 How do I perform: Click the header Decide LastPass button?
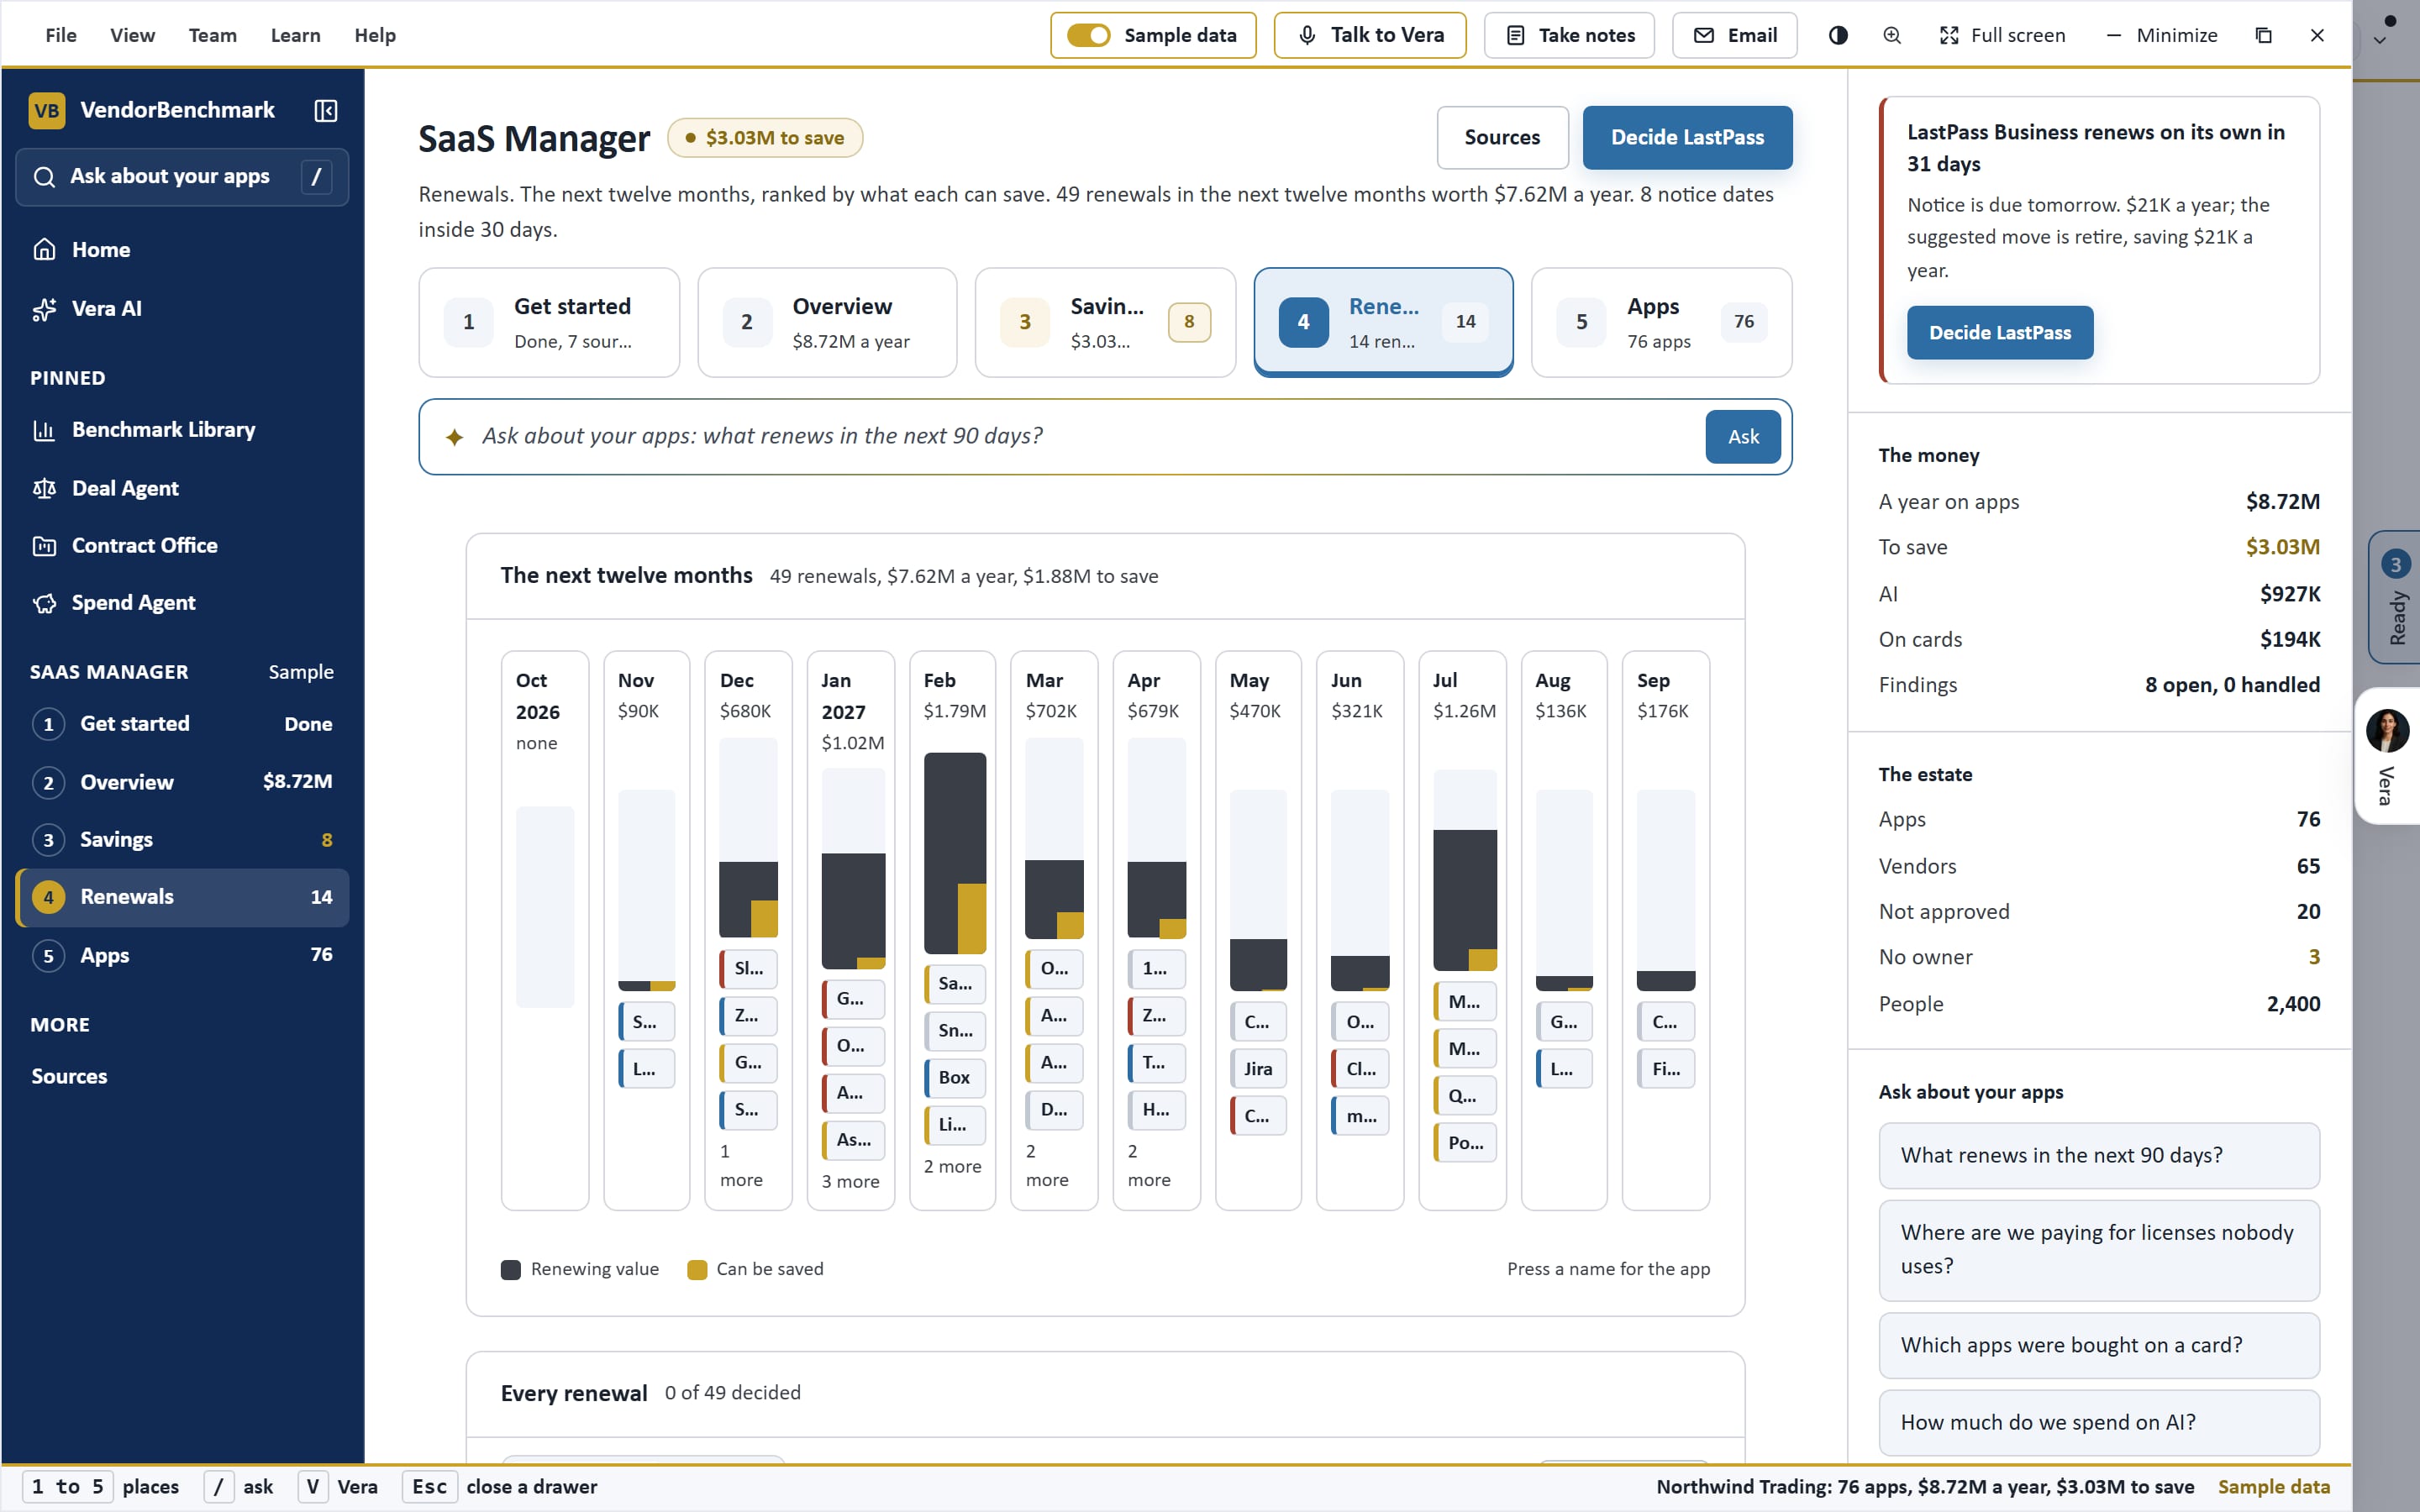click(x=1687, y=137)
